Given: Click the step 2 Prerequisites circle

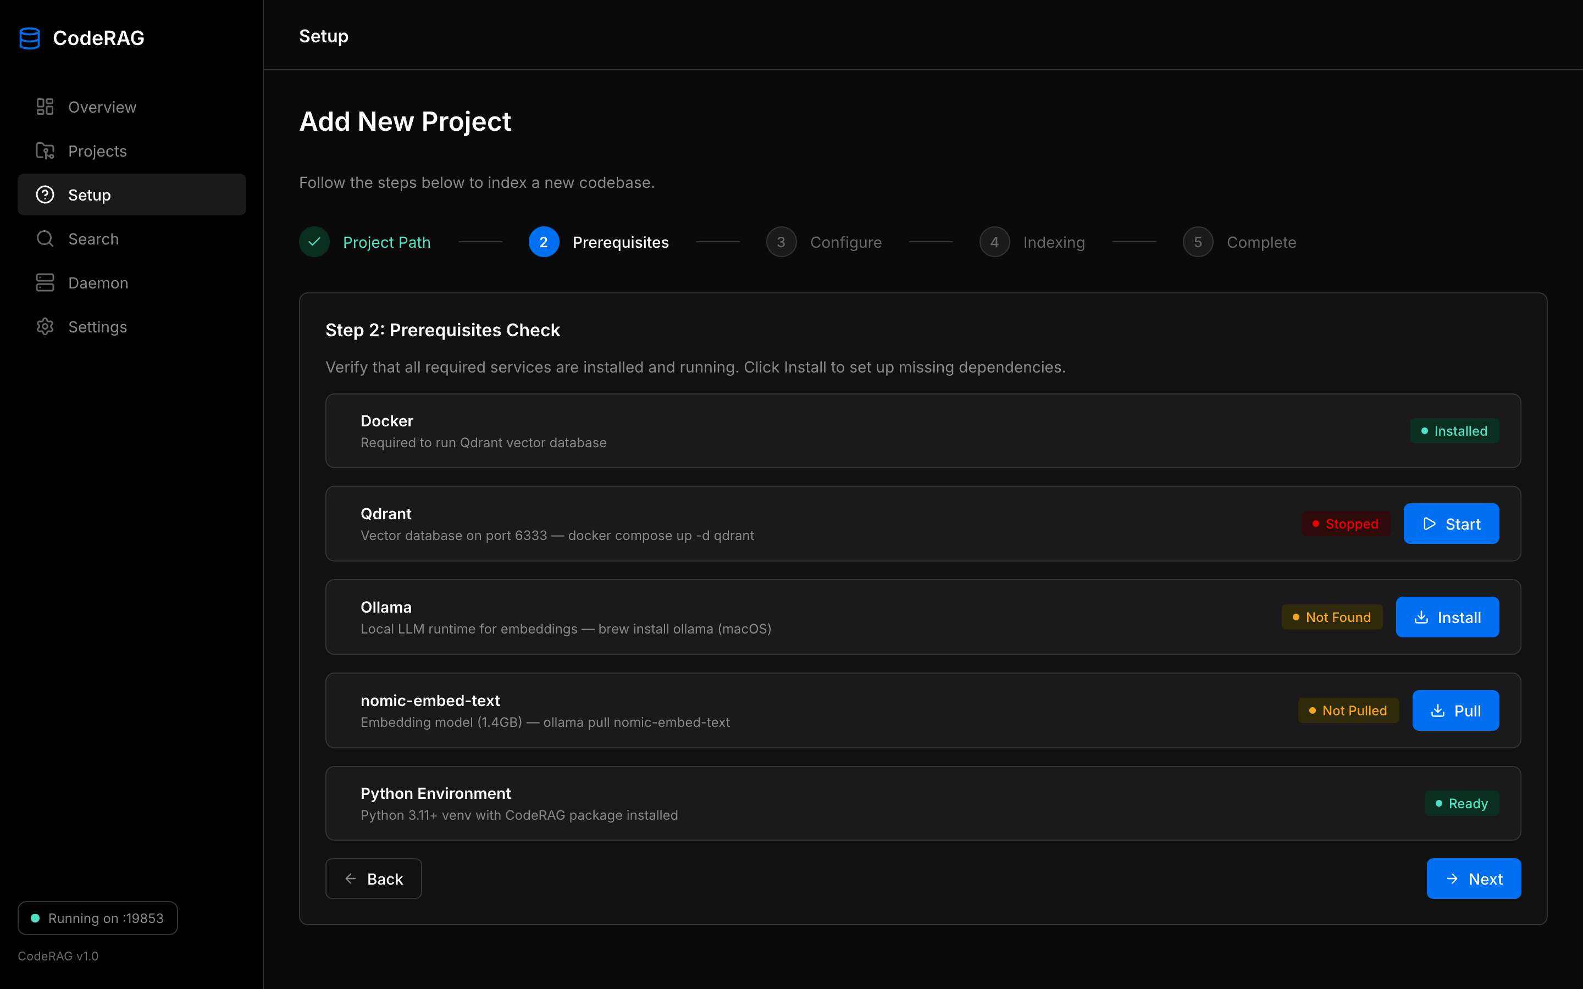Looking at the screenshot, I should (544, 242).
